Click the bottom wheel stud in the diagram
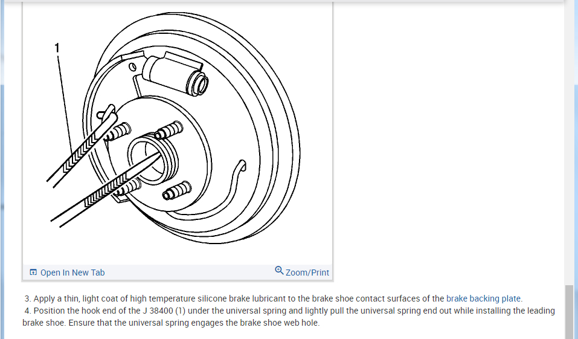 point(178,191)
